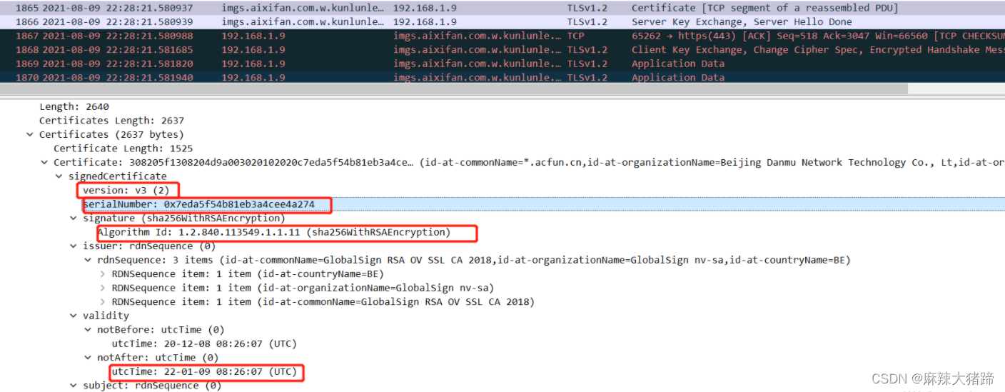This screenshot has height=392, width=1005.
Task: Collapse the signature (sha256WithRSAEncryption) node
Action: coord(74,218)
